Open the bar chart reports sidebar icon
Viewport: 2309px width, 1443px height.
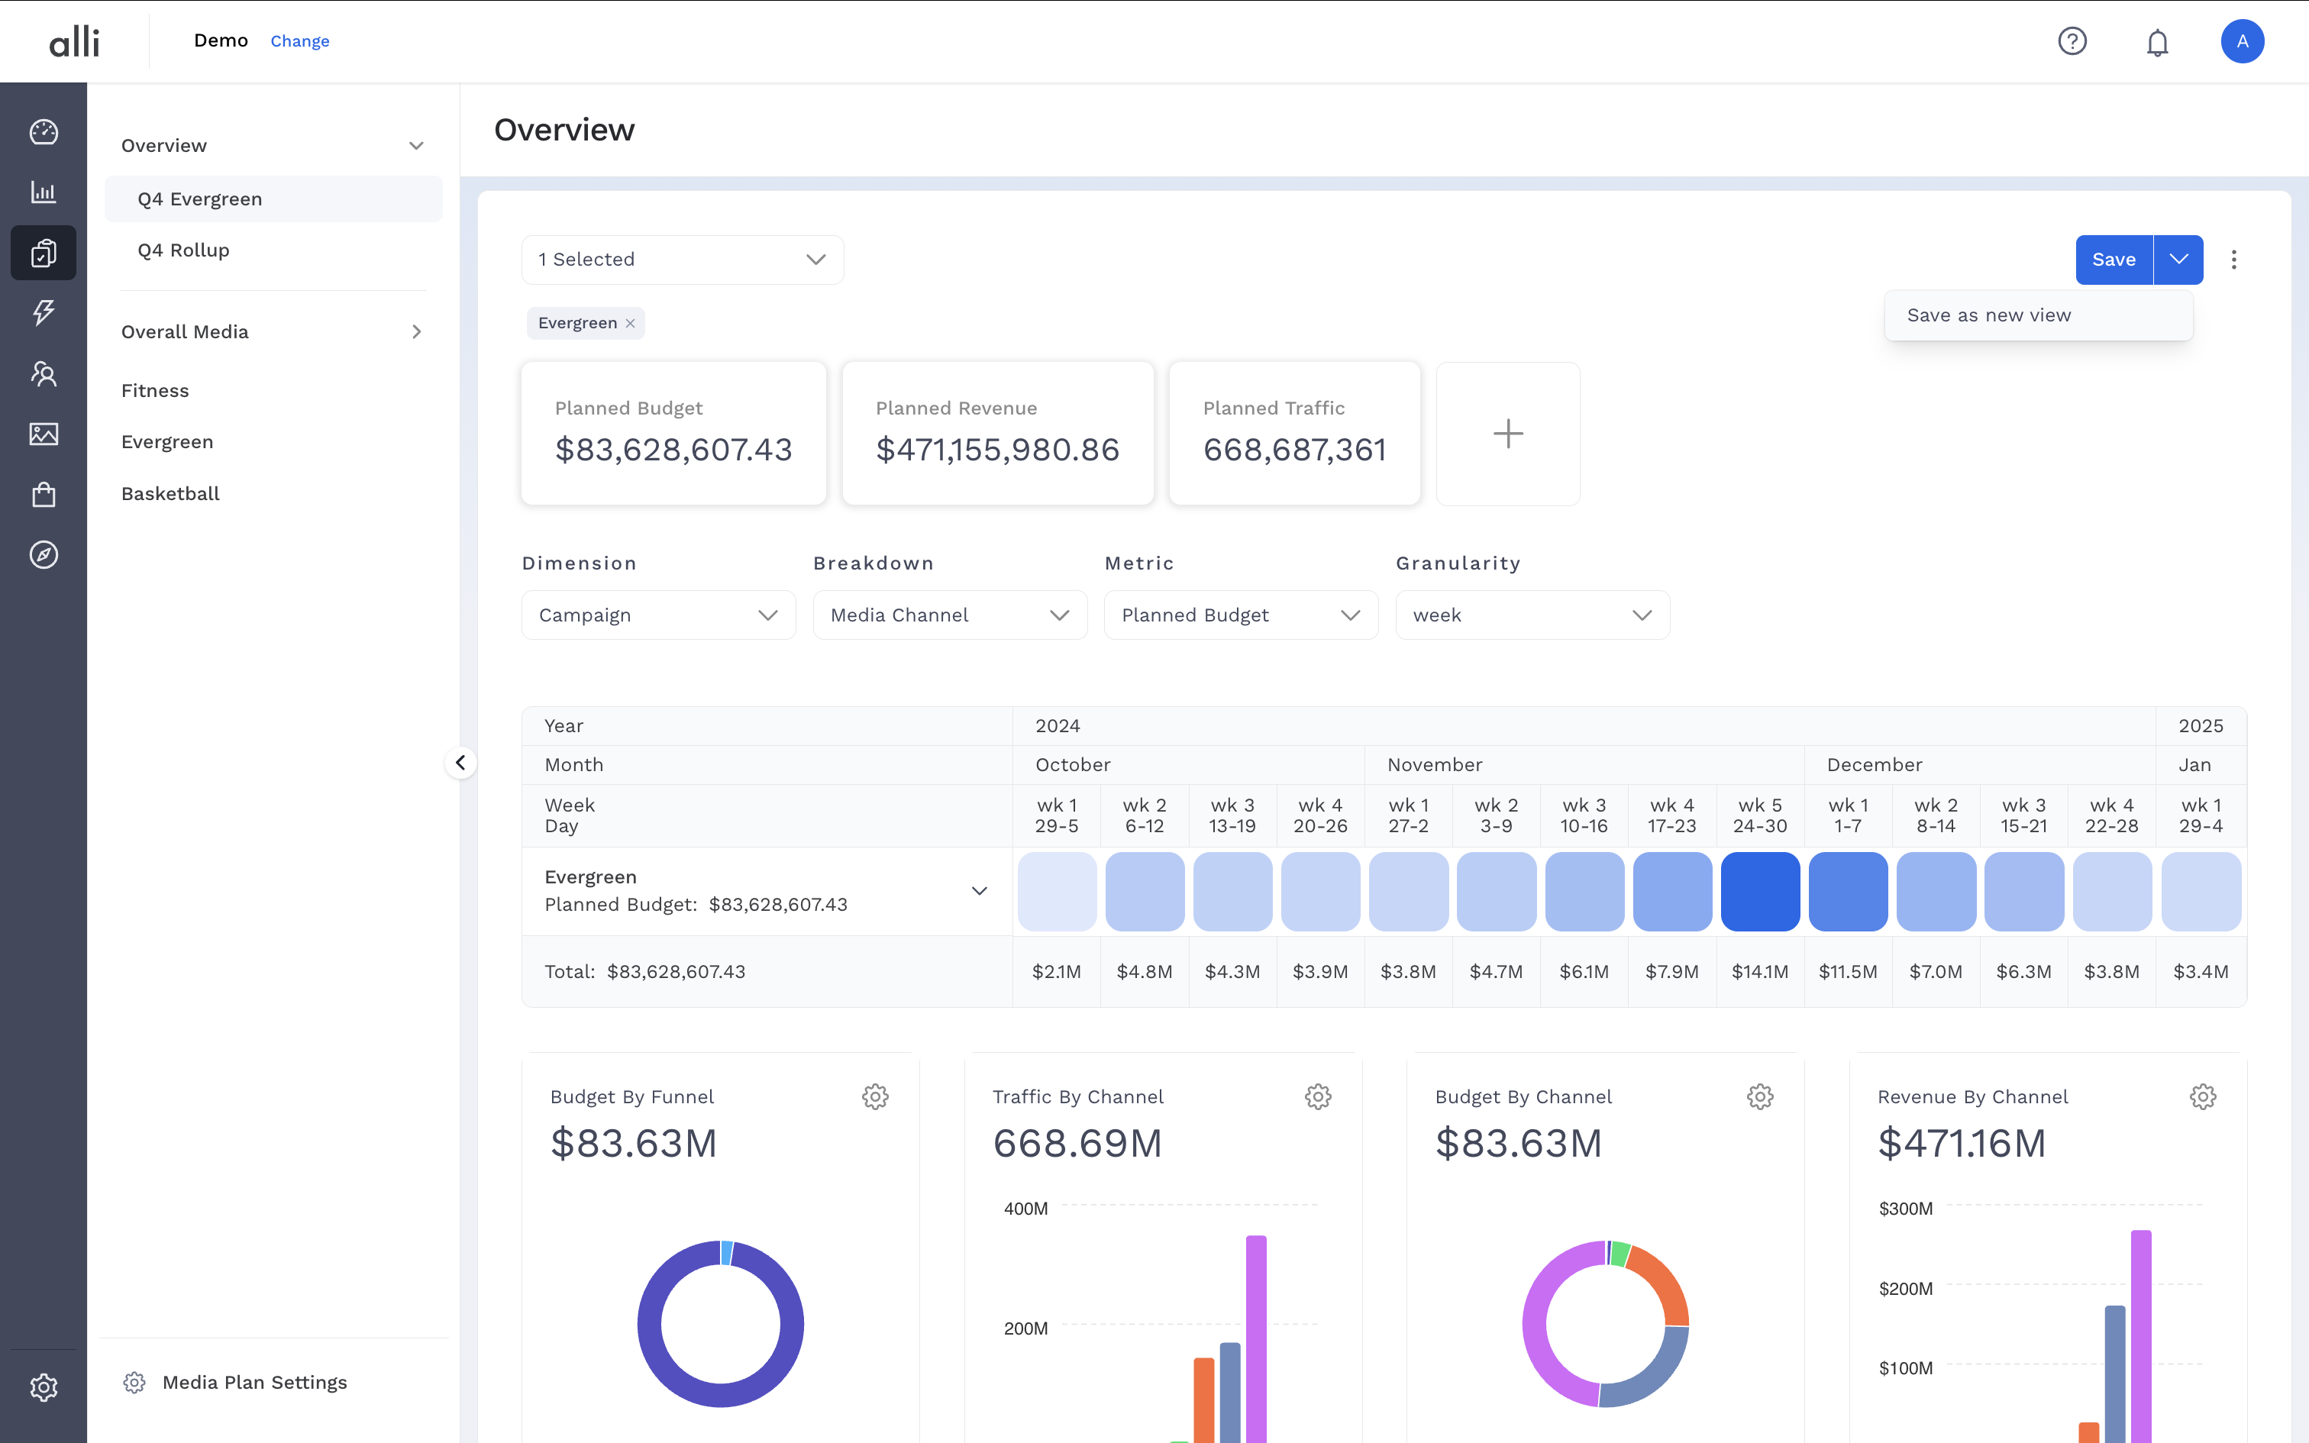click(44, 192)
